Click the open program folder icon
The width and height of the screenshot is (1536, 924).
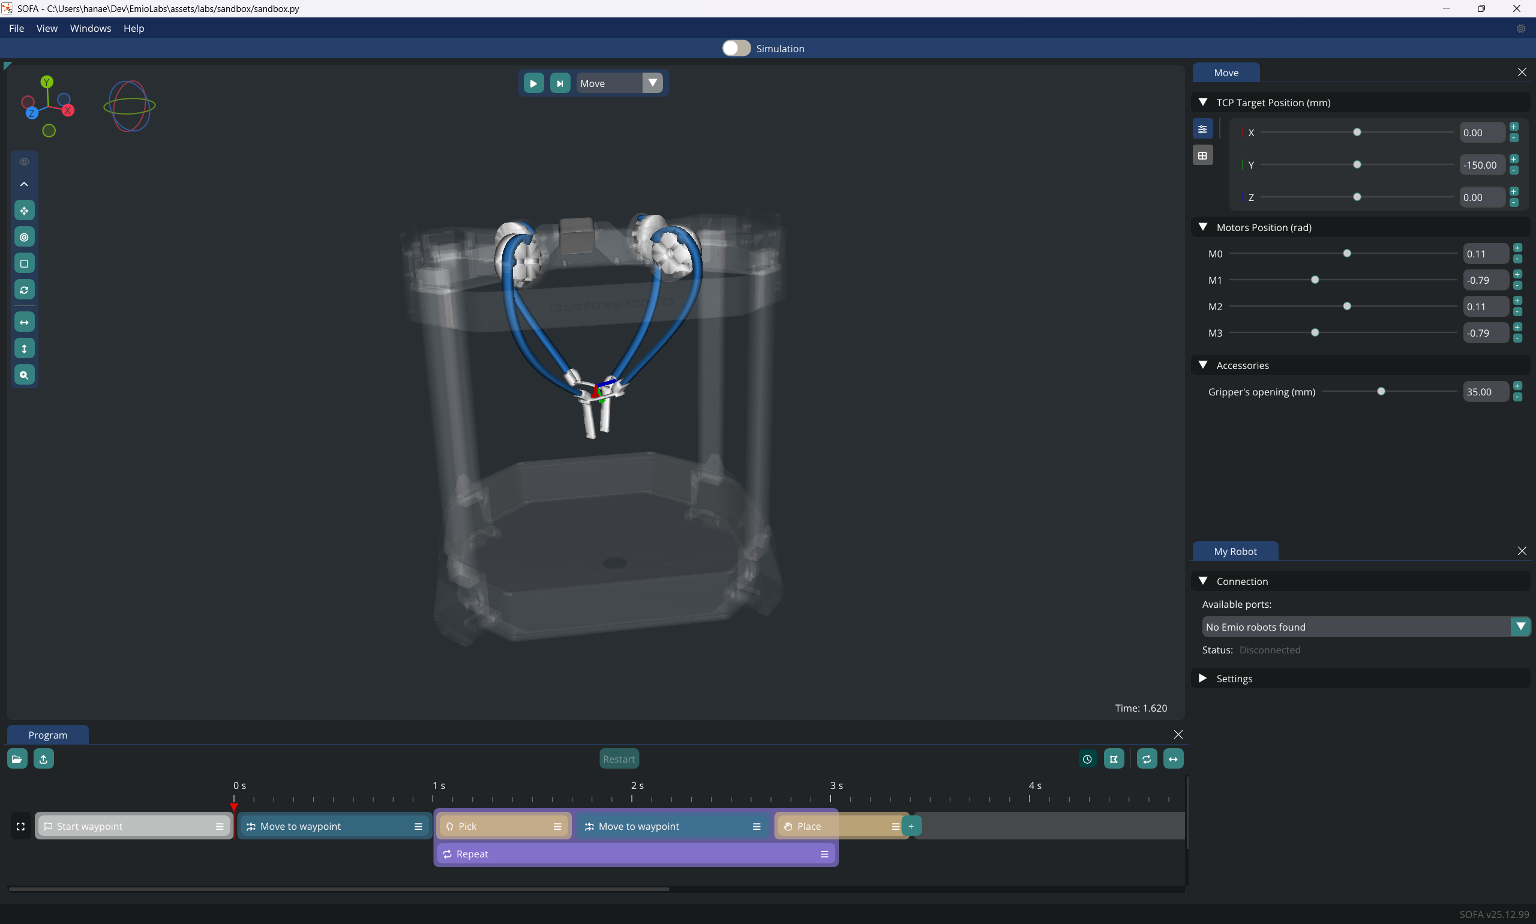point(17,758)
